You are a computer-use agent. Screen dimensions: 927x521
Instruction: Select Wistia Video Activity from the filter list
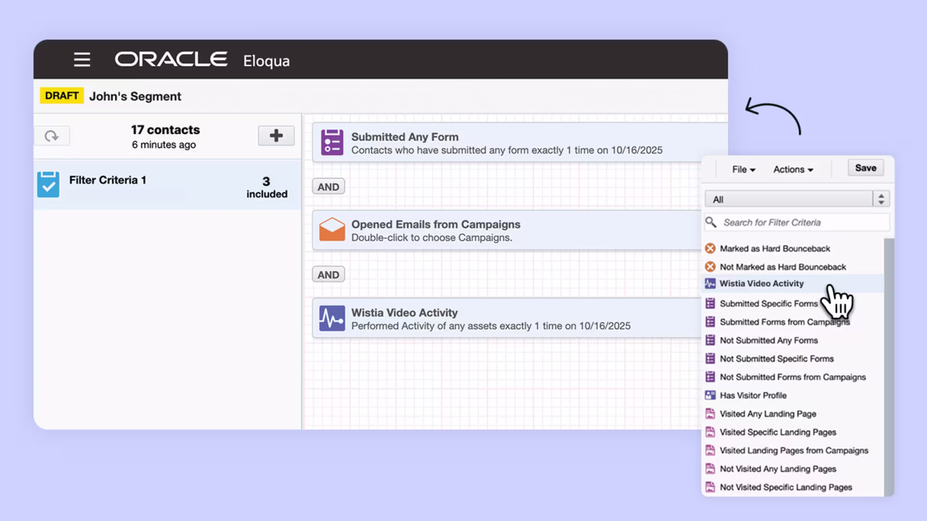pyautogui.click(x=761, y=284)
